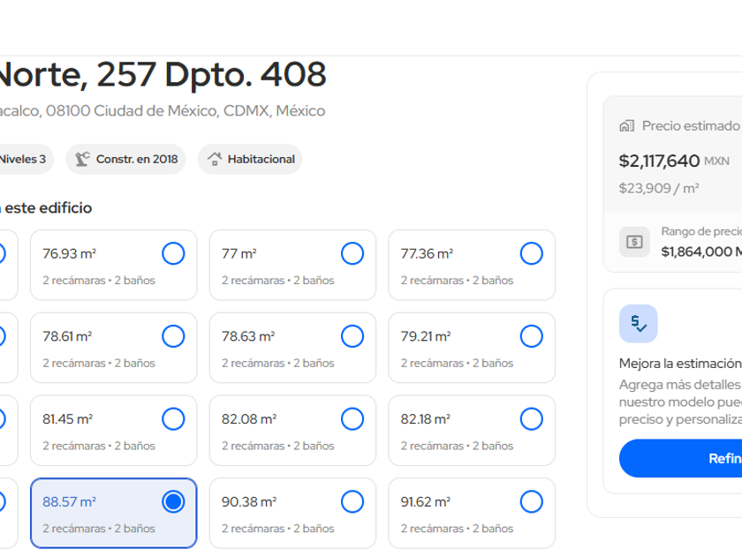Click the Habitacional chip label
Viewport: 742px width, 556px height.
pyautogui.click(x=261, y=160)
